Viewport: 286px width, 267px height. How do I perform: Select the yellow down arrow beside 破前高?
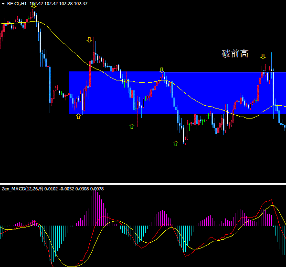point(263,56)
